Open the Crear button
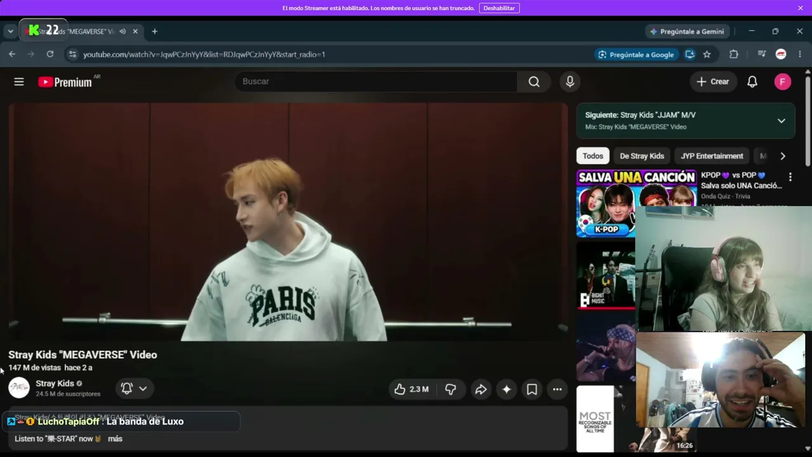812x457 pixels. click(713, 81)
